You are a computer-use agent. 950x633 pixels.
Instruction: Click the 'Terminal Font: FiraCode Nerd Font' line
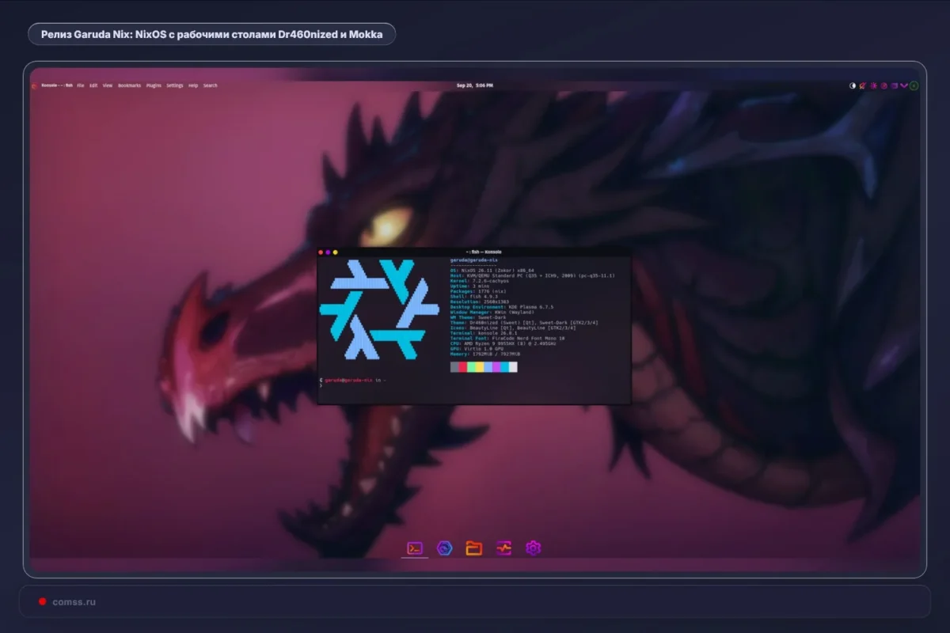tap(507, 339)
